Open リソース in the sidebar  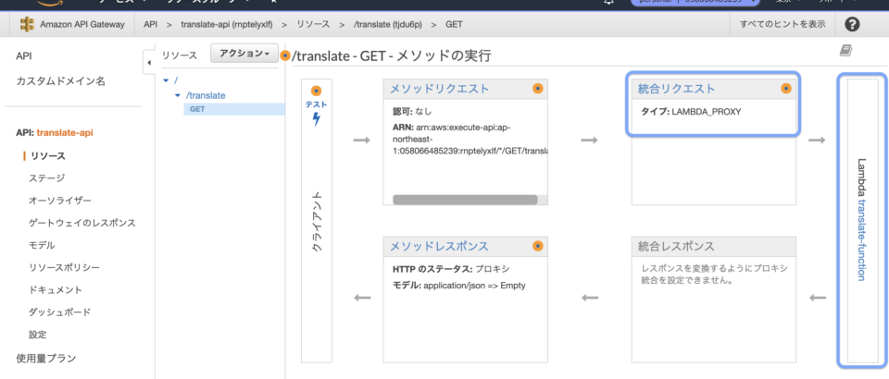[x=47, y=155]
